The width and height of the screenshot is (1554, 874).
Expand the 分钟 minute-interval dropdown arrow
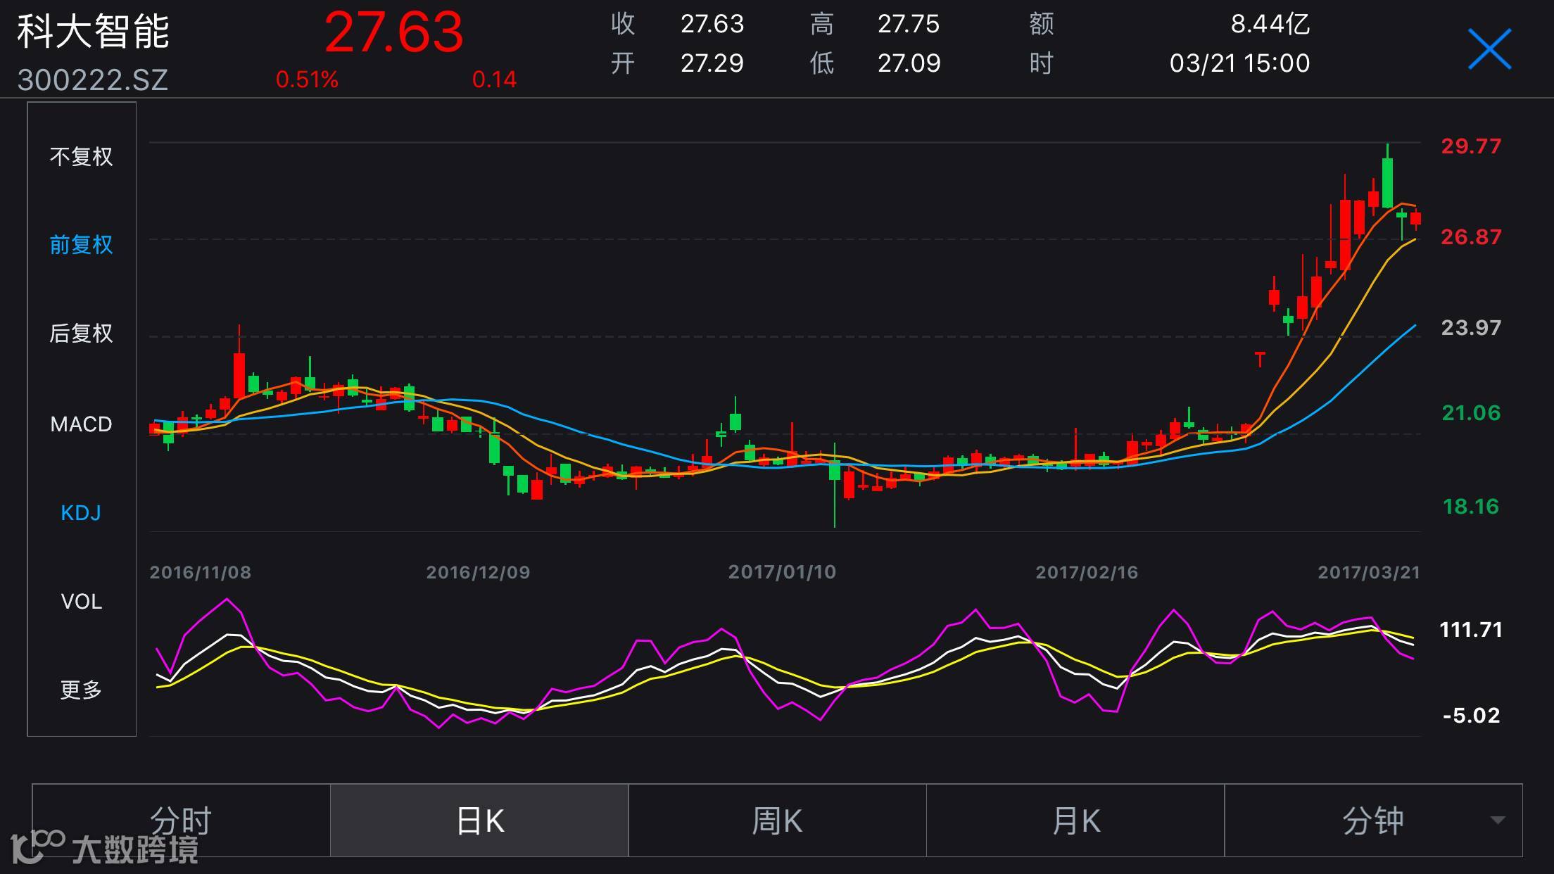[1498, 821]
